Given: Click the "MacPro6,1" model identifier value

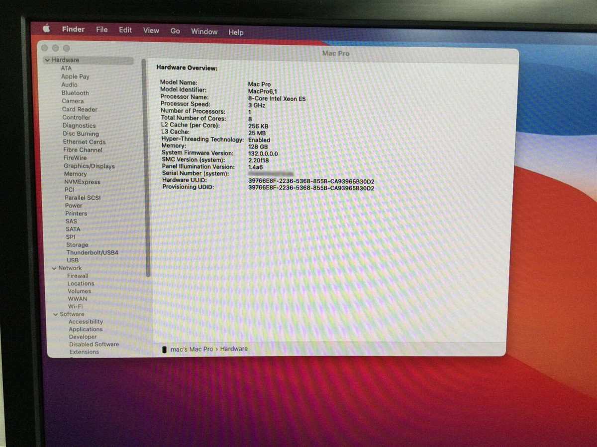Looking at the screenshot, I should click(x=263, y=91).
